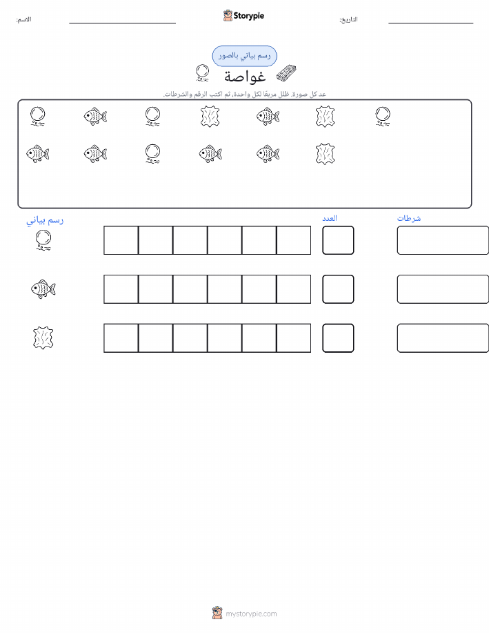Click first bubble in the picture box

(37, 116)
